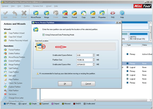Click the dialog's question mark help button
Image resolution: width=153 pixels, height=109 pixels.
coord(117,23)
